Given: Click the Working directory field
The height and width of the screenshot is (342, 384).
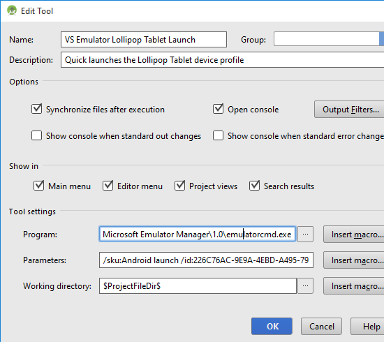Looking at the screenshot, I should [198, 285].
